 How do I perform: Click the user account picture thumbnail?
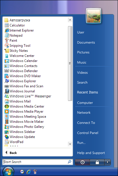(x=94, y=16)
